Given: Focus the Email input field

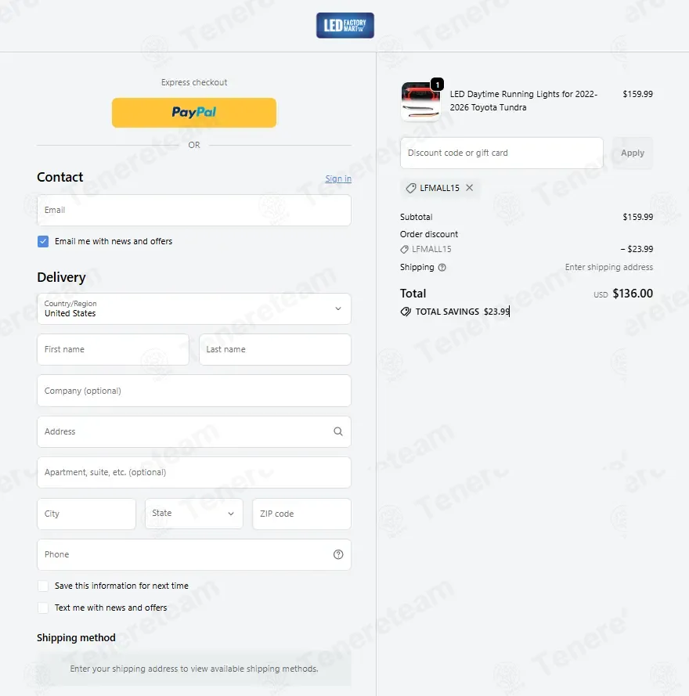Looking at the screenshot, I should 194,210.
